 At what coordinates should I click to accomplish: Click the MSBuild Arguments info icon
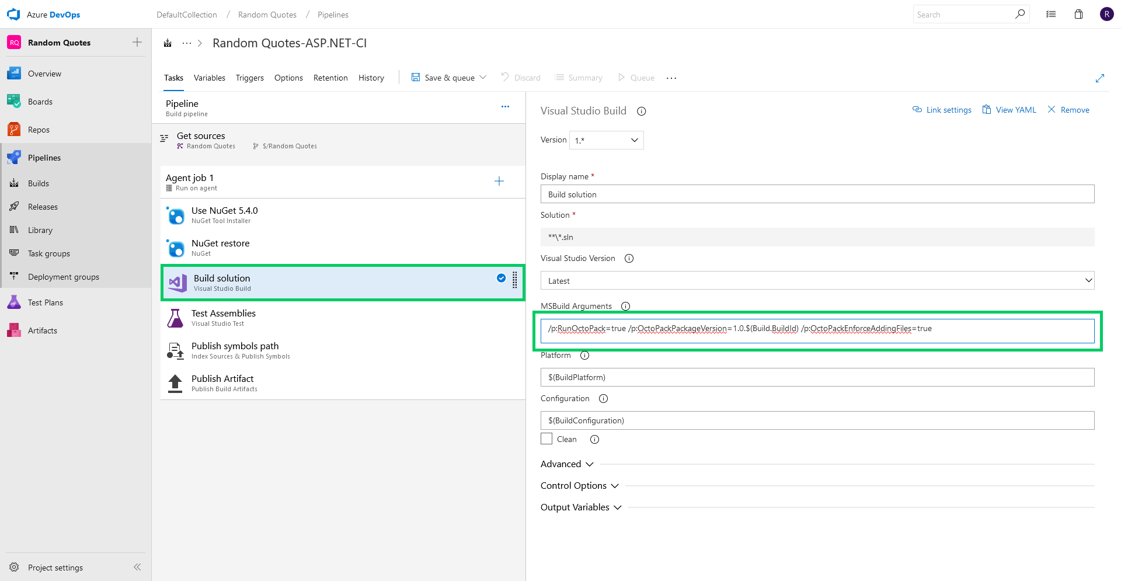click(625, 306)
